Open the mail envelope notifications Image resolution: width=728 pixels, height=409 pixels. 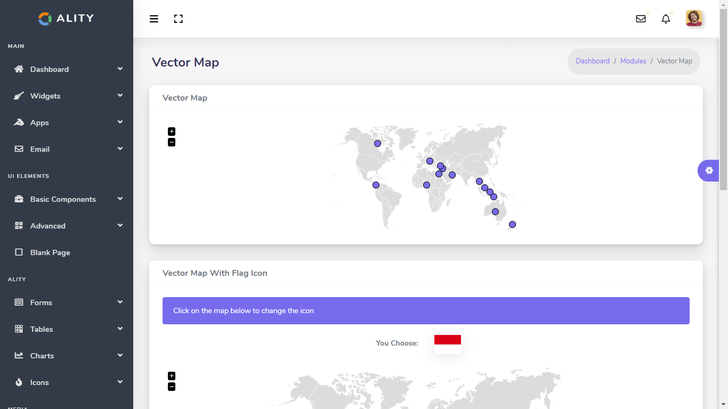641,19
